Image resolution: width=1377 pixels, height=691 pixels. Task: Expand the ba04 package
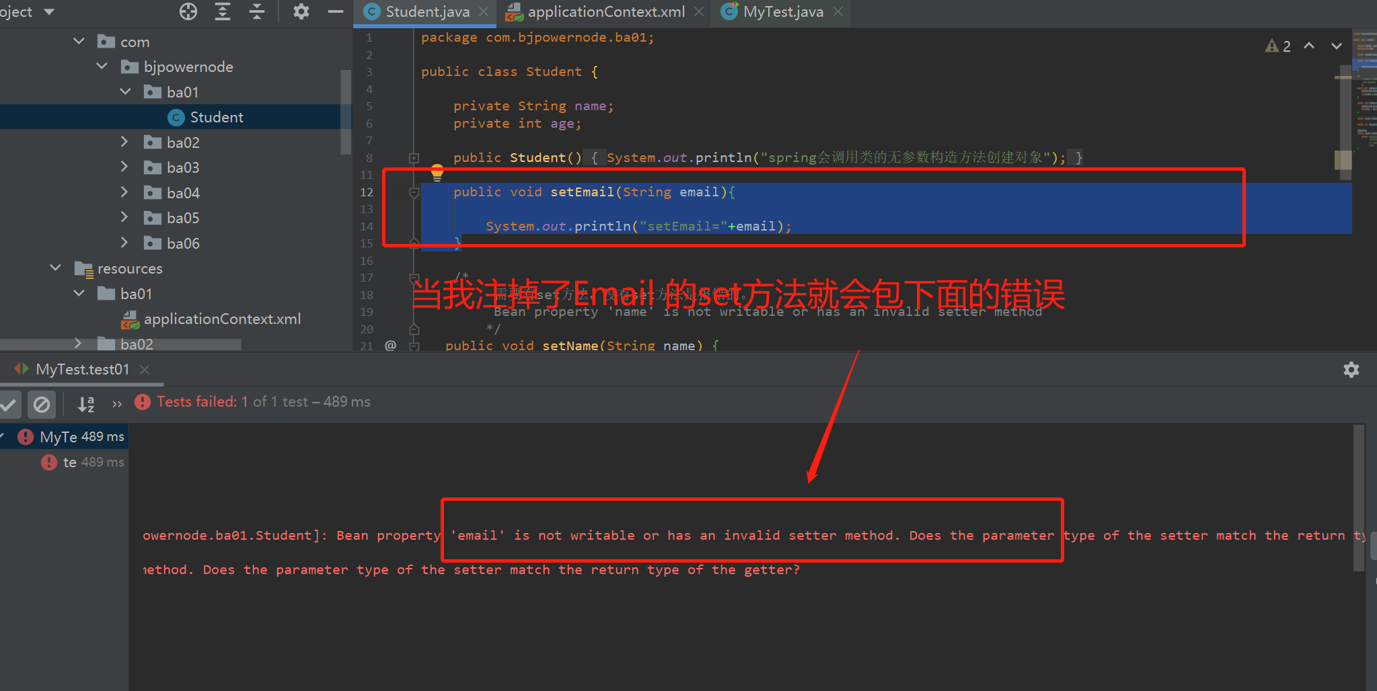[x=124, y=192]
